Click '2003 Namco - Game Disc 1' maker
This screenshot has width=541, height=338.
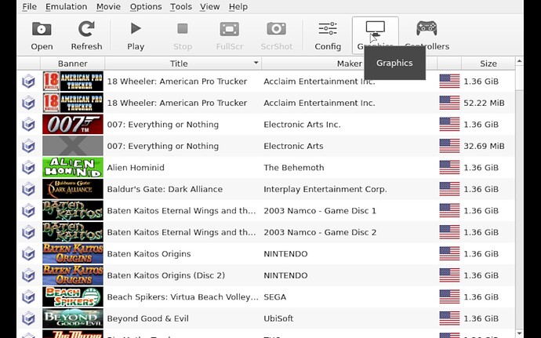click(320, 211)
